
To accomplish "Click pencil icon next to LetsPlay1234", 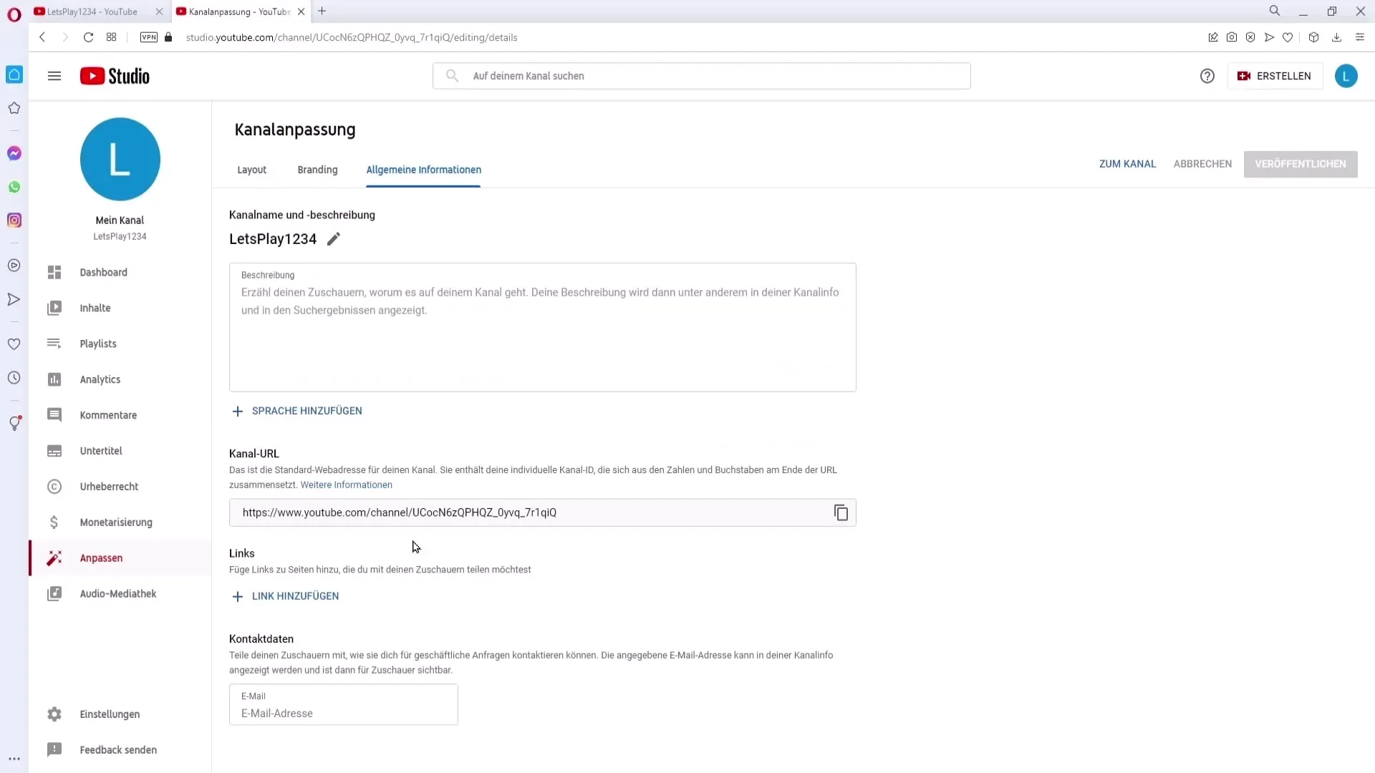I will coord(334,239).
